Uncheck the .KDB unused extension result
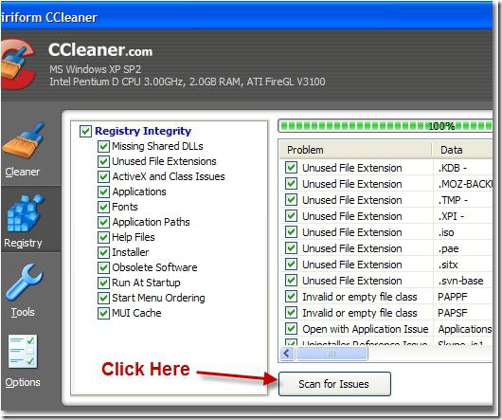The image size is (502, 420). [291, 168]
